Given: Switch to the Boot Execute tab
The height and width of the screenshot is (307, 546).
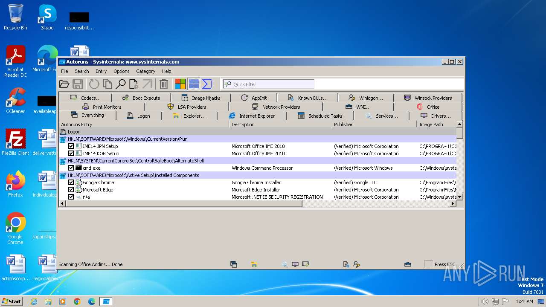Looking at the screenshot, I should click(x=141, y=98).
